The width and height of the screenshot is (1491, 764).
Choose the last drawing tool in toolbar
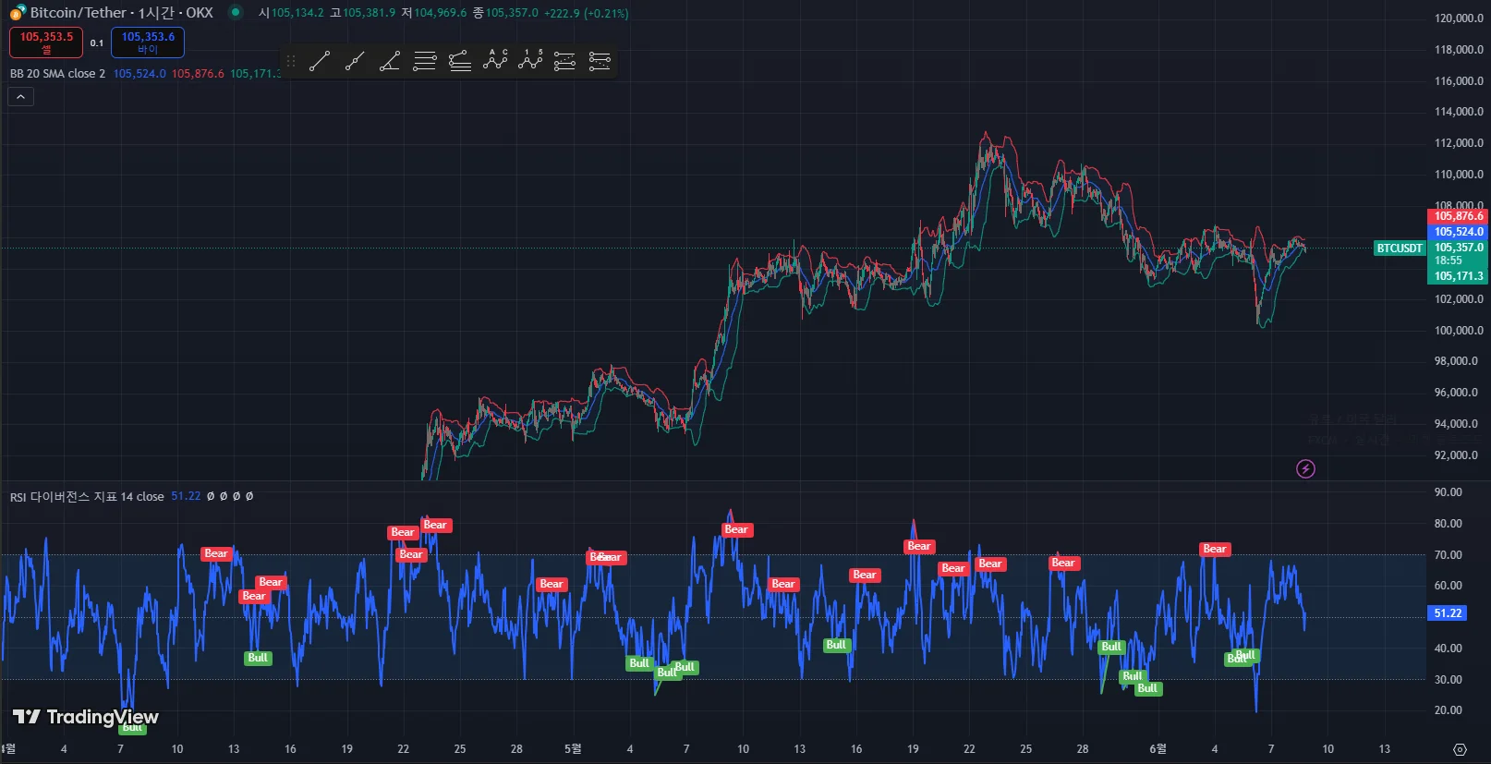tap(600, 62)
